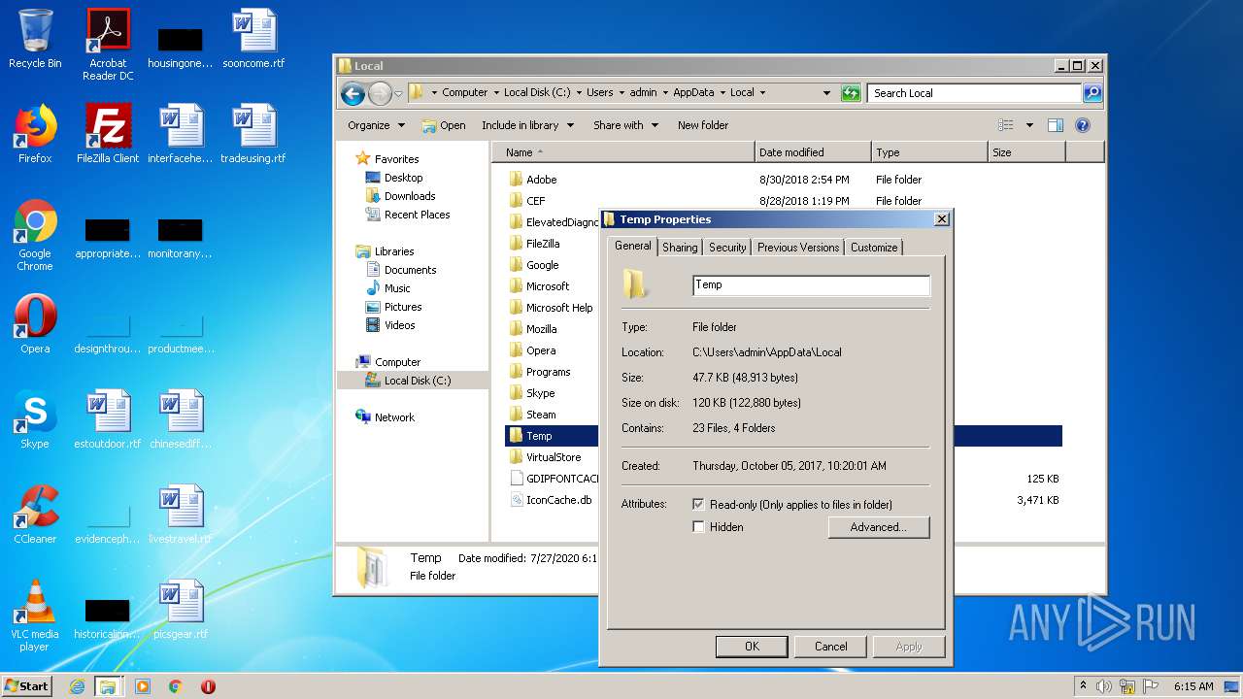
Task: Select Mozilla folder row
Action: [554, 329]
